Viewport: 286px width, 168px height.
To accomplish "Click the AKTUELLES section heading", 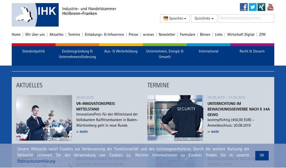I will click(x=29, y=85).
